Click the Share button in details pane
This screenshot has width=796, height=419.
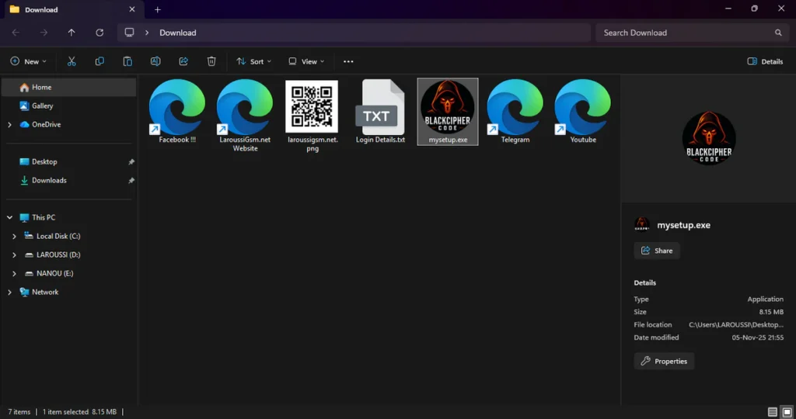(657, 251)
